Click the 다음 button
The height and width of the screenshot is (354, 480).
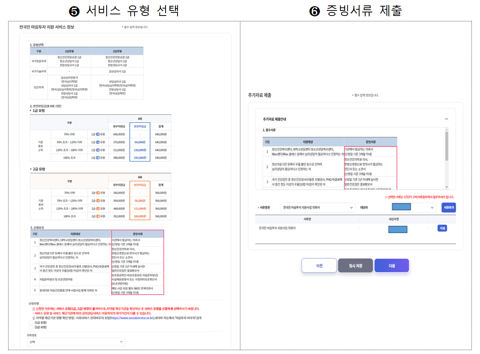pyautogui.click(x=392, y=266)
